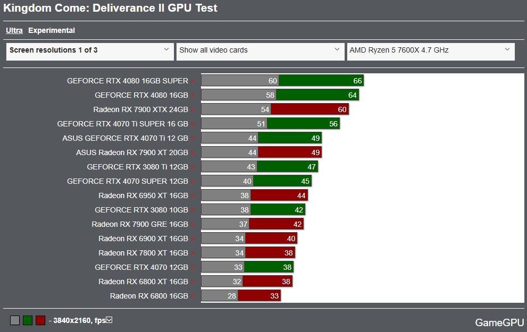
Task: Click the red X beside GEFORCE RTX 4080 16GB
Action: pos(193,96)
